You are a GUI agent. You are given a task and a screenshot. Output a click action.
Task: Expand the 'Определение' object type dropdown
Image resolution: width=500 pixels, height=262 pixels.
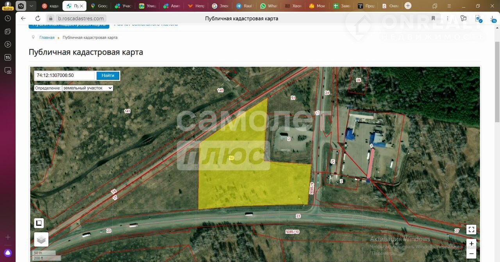coord(87,88)
